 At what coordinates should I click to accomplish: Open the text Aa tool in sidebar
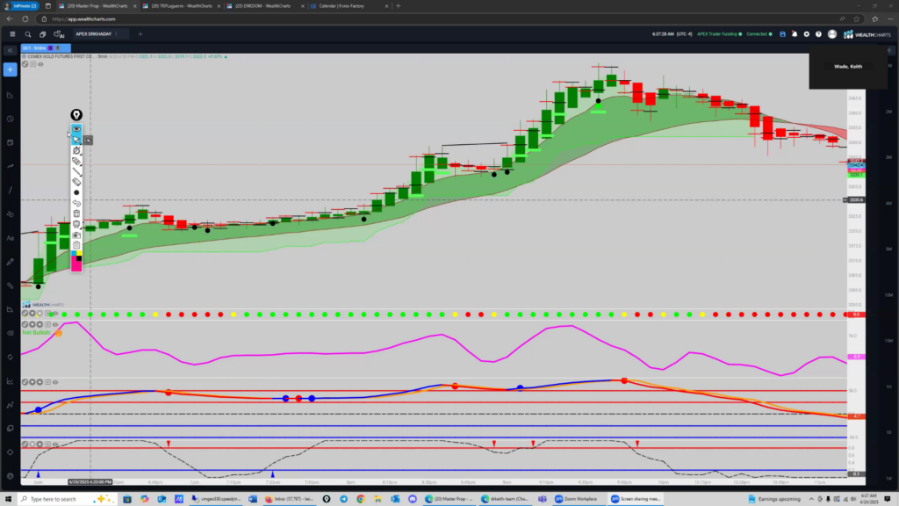[x=10, y=238]
